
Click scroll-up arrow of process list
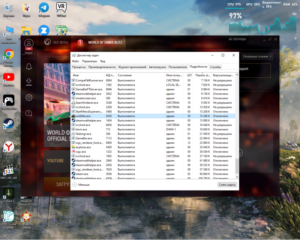coord(237,75)
